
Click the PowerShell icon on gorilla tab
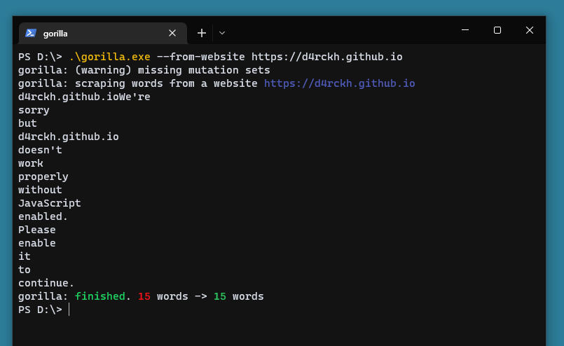(31, 33)
